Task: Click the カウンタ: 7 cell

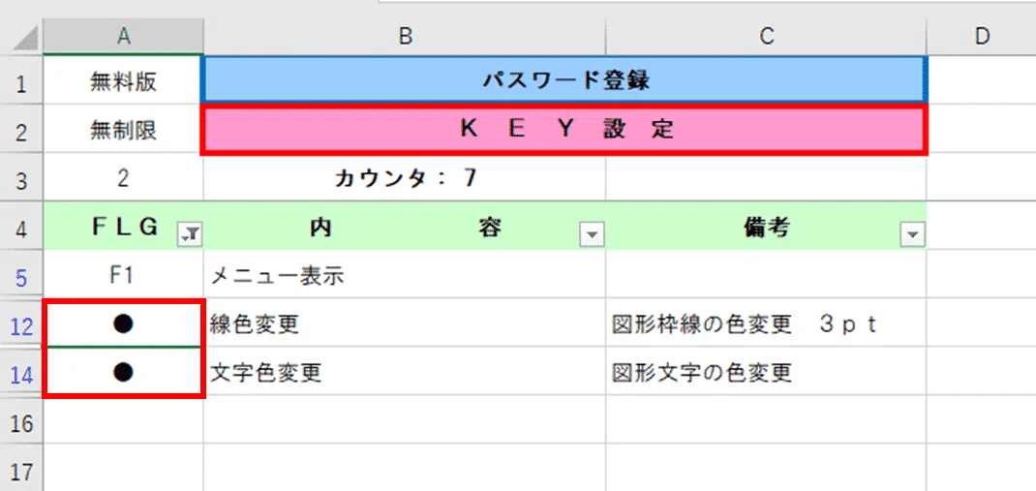Action: (x=405, y=178)
